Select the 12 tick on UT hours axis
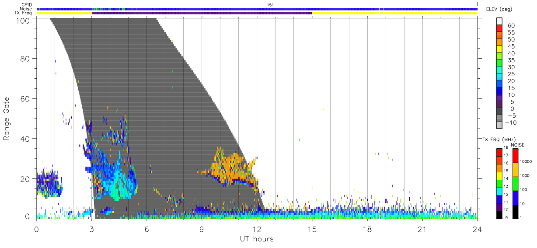This screenshot has height=248, width=537. tap(257, 229)
